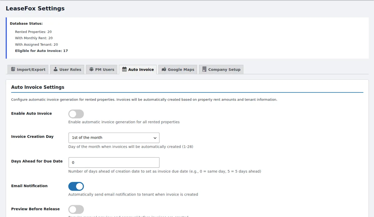Image resolution: width=374 pixels, height=217 pixels.
Task: Click the database icon on Import/Export tab
Action: pyautogui.click(x=13, y=69)
